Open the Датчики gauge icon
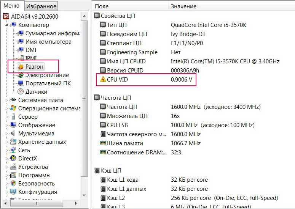 [x=20, y=92]
